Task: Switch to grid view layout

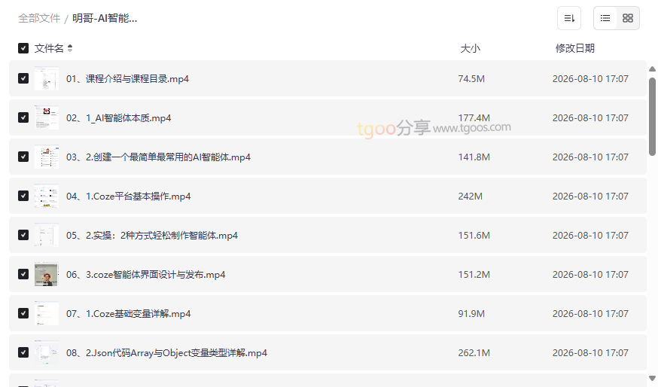Action: pos(628,18)
